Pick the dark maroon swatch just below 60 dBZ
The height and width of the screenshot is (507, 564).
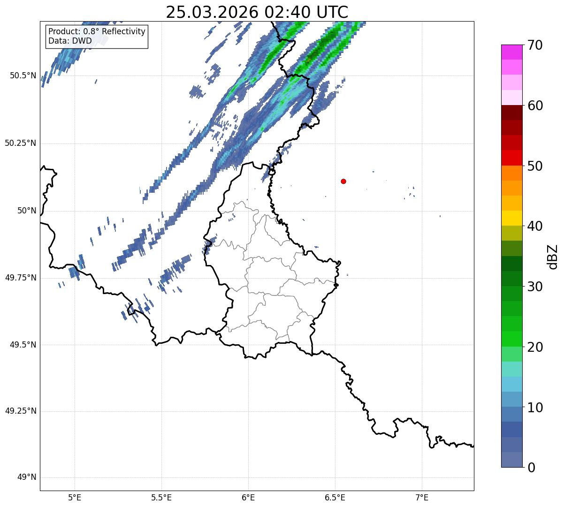click(x=512, y=113)
